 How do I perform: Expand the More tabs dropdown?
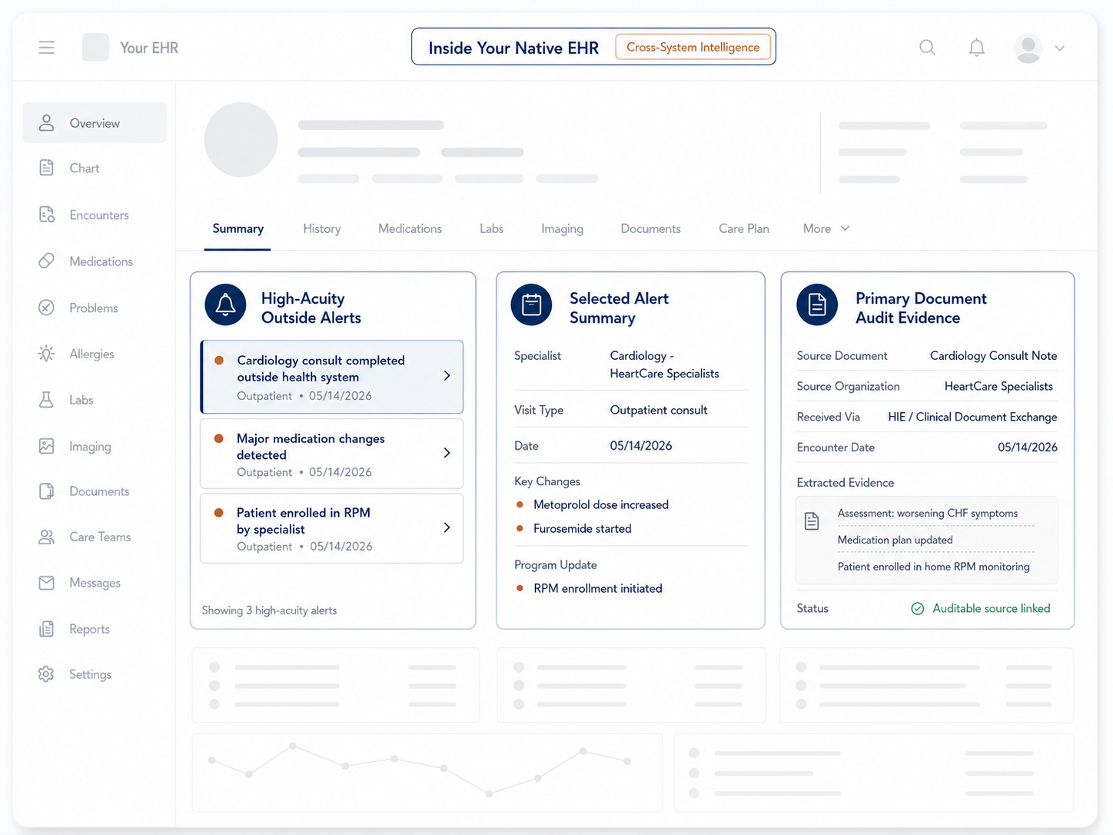[x=826, y=228]
